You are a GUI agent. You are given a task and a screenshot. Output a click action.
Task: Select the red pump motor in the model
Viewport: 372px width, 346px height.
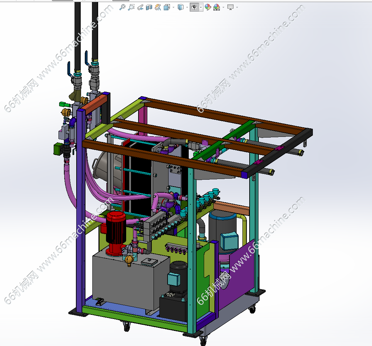[x=116, y=233]
